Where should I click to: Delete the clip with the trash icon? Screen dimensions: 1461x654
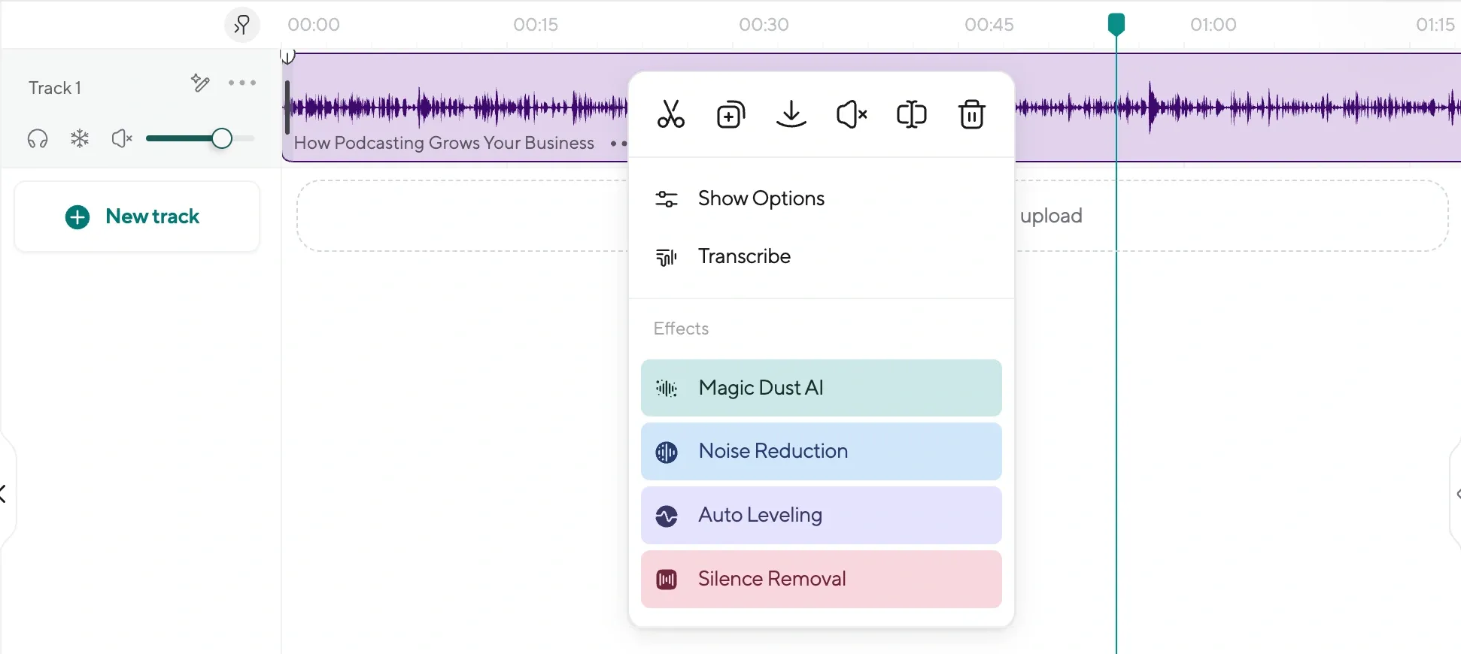click(x=971, y=115)
